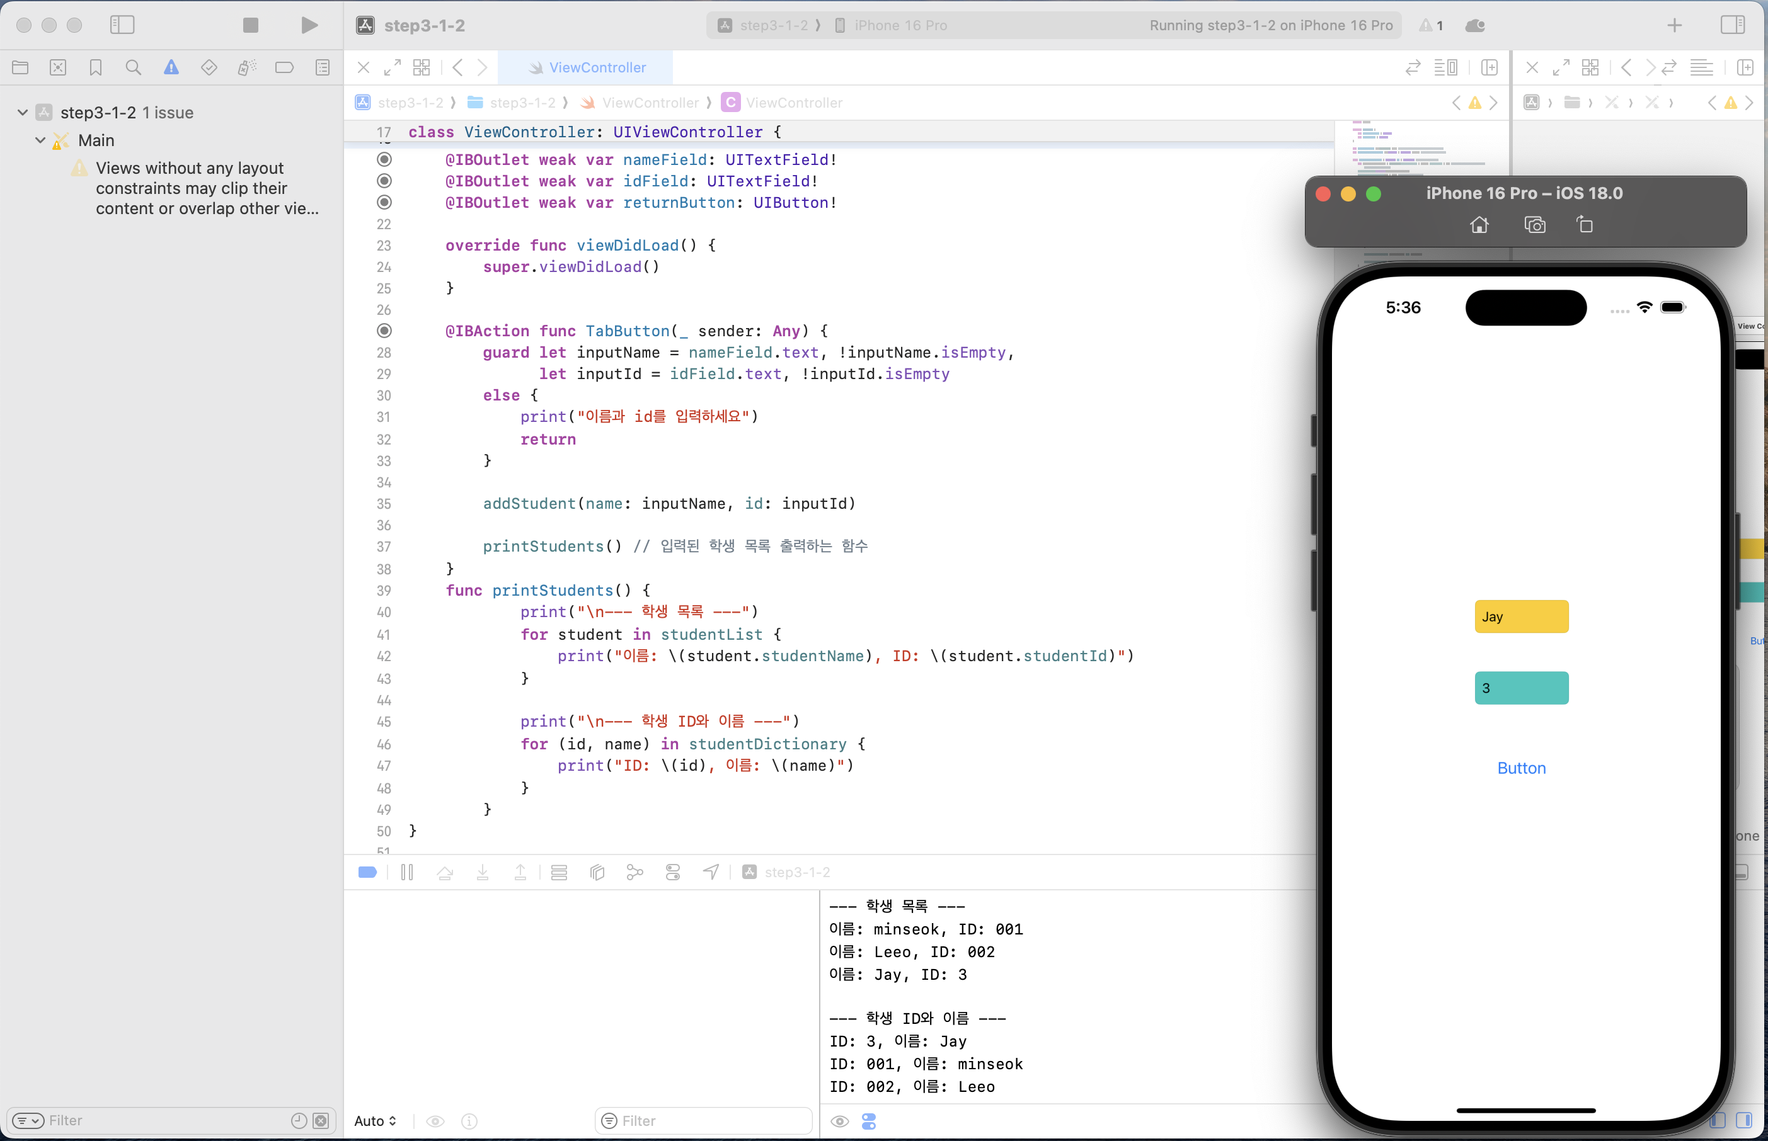Open the Test navigator diamond icon

209,67
